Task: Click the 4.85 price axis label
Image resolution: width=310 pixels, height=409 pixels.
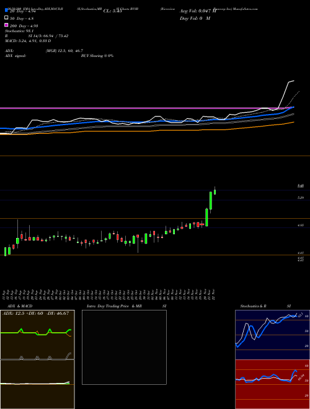Action: [x=301, y=225]
